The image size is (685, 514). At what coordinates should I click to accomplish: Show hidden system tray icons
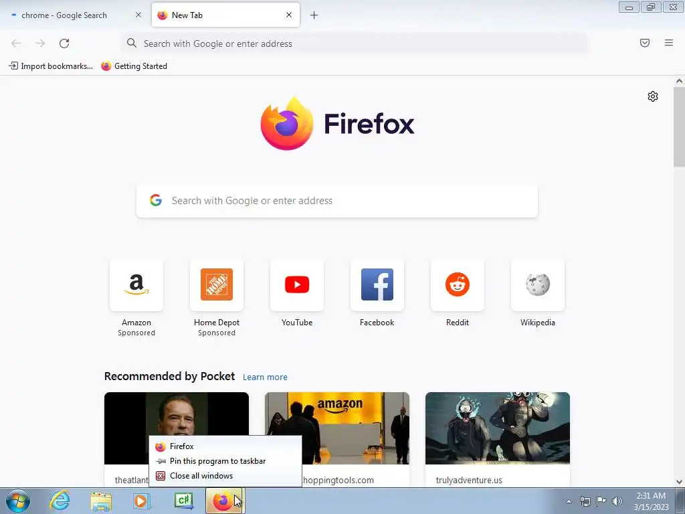[569, 501]
